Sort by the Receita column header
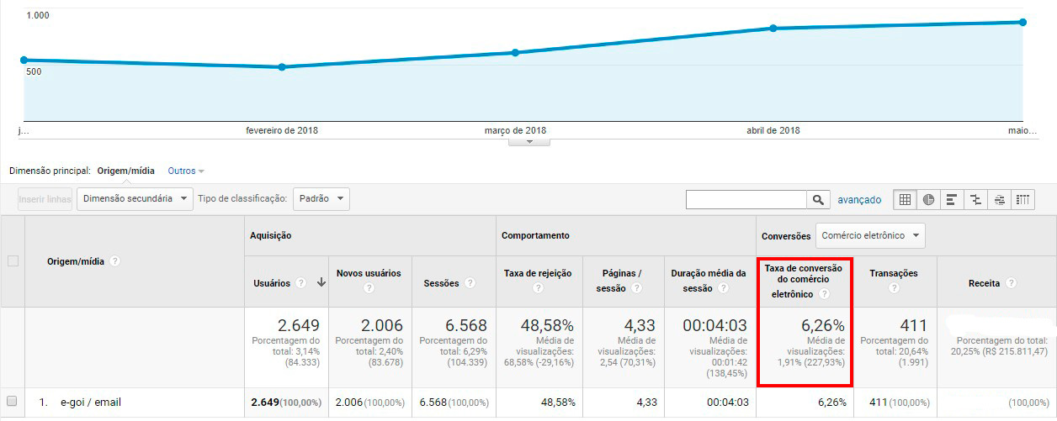The width and height of the screenshot is (1057, 421). point(984,283)
